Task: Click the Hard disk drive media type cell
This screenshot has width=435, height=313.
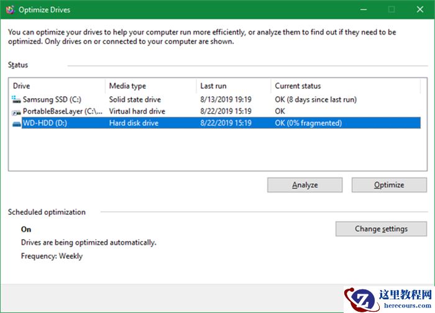Action: click(x=134, y=123)
